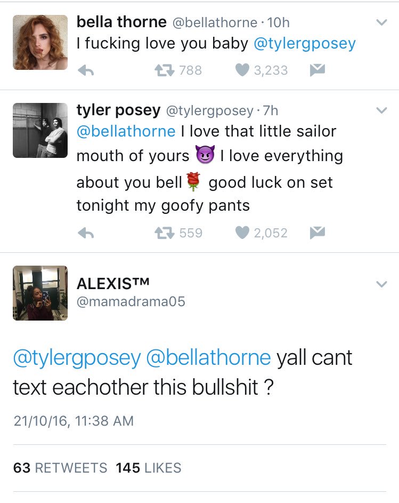Open options chevron on bella thorne's tweet
Image resolution: width=399 pixels, height=503 pixels.
pos(381,22)
